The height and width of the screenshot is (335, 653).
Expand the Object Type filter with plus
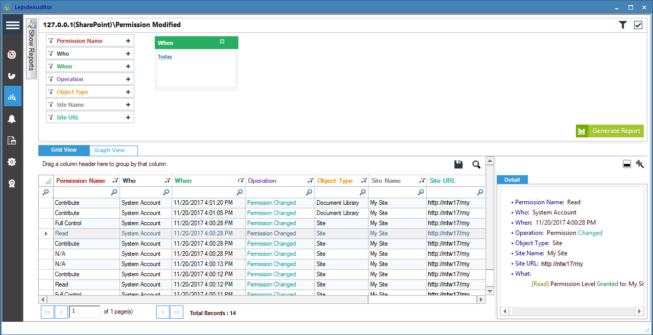coord(128,92)
